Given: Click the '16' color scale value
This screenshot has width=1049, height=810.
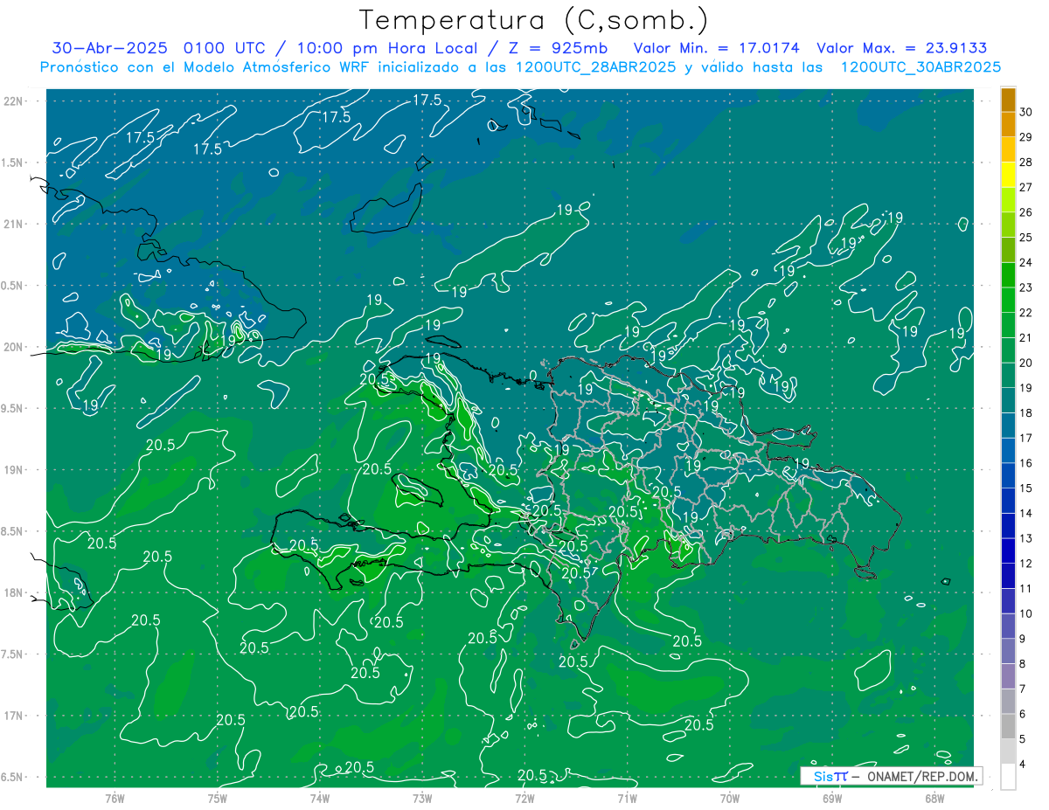Looking at the screenshot, I should tap(1027, 463).
